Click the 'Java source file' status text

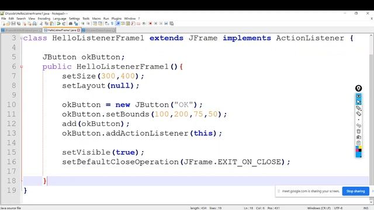click(11, 208)
